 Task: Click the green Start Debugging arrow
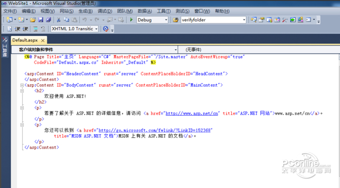point(131,20)
